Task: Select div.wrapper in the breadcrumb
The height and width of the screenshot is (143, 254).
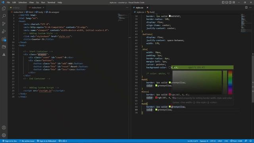Action: click(x=54, y=12)
